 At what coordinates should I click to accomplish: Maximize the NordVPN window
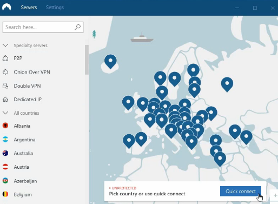click(255, 8)
